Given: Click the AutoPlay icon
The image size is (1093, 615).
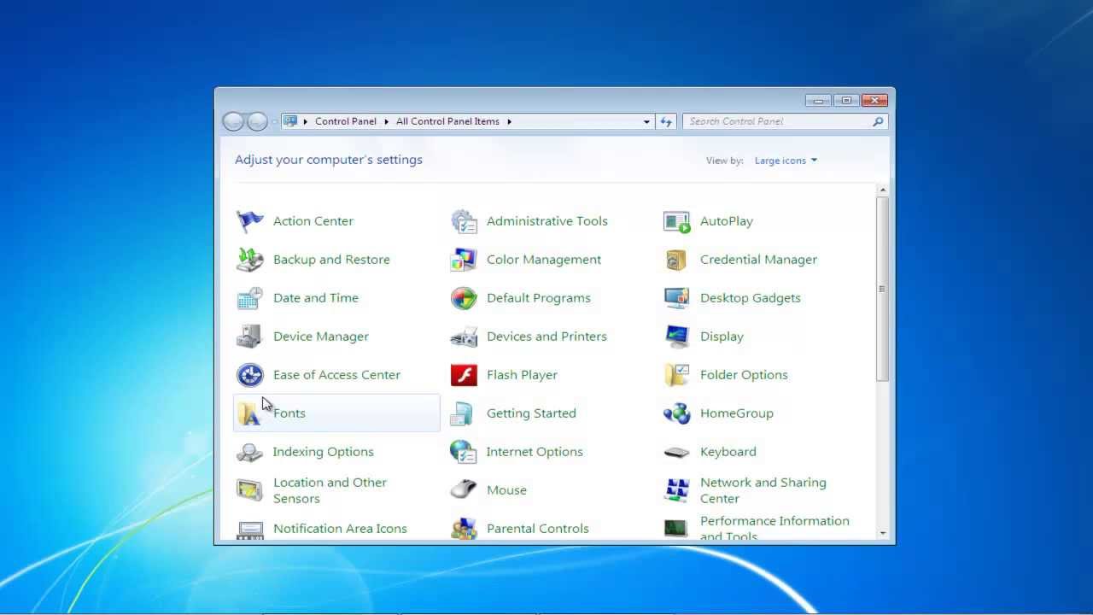Looking at the screenshot, I should (677, 221).
